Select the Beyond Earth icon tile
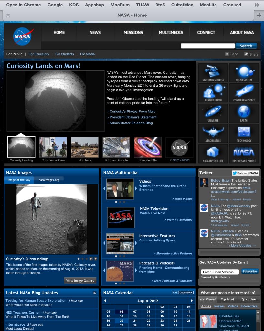This screenshot has width=264, height=331. tap(213, 93)
